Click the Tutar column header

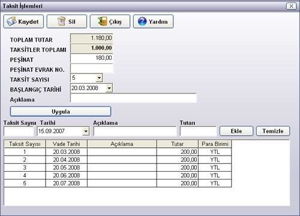(178, 144)
